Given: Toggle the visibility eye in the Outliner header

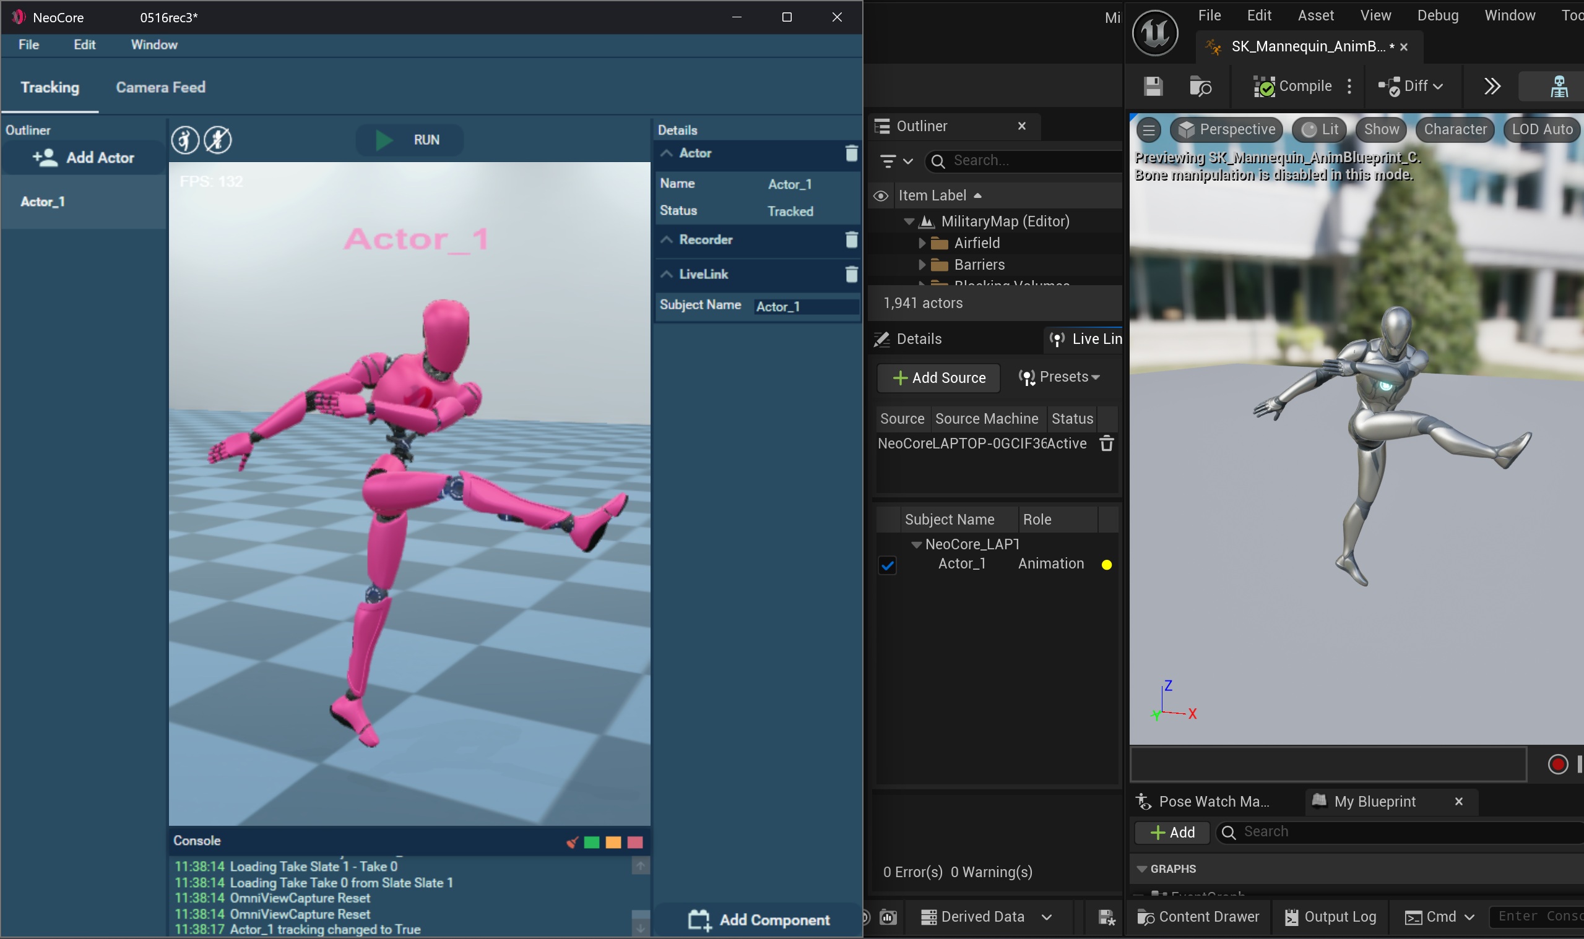Looking at the screenshot, I should [x=881, y=196].
